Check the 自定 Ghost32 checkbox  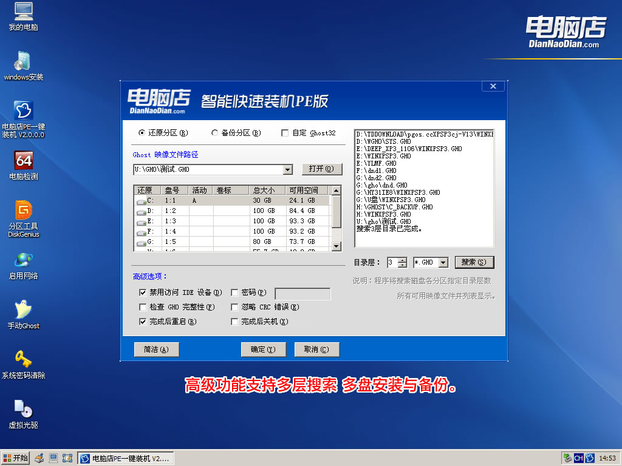[x=285, y=133]
